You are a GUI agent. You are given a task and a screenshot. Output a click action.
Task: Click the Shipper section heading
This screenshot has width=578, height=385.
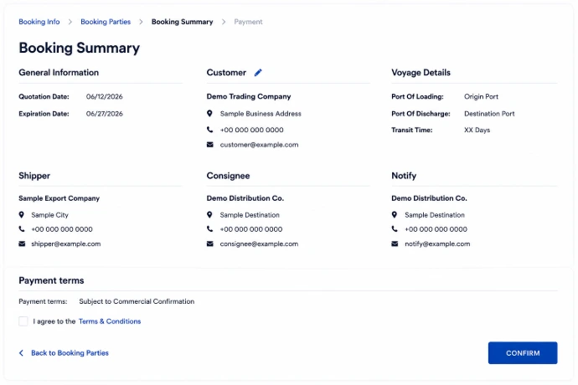[34, 176]
